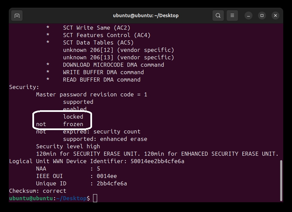This screenshot has height=212, width=292.
Task: Click 'Master password revision code = 1' line
Action: [x=91, y=94]
